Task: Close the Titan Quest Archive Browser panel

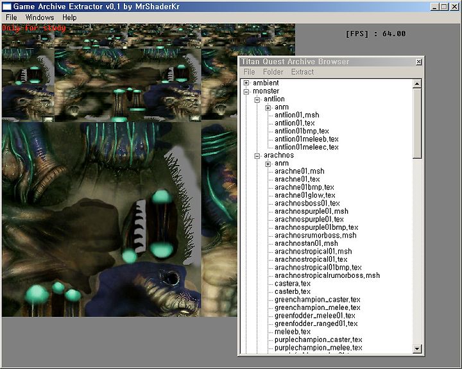Action: [x=418, y=62]
